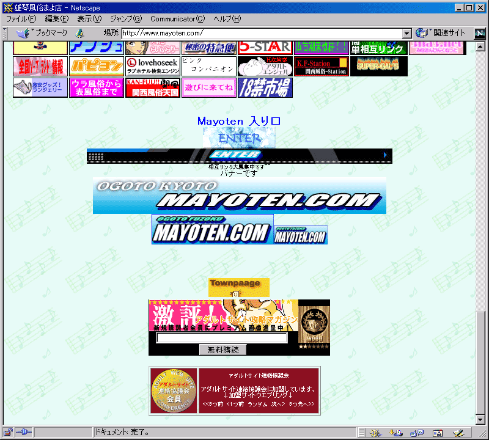
Task: Click the scrollbar down arrow
Action: 480,420
